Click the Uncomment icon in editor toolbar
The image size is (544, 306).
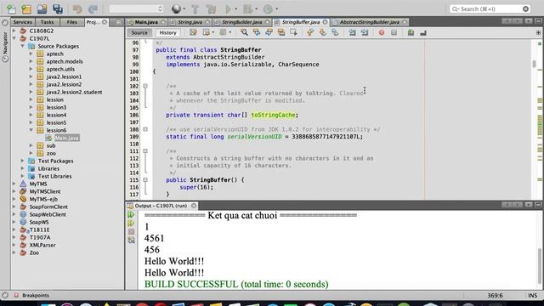coord(423,33)
